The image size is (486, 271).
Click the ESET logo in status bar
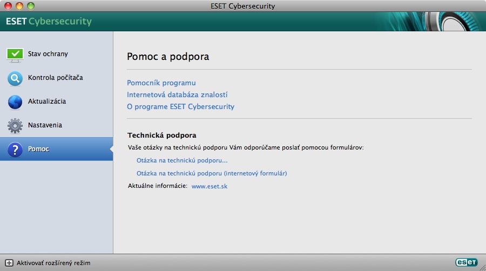tap(466, 262)
